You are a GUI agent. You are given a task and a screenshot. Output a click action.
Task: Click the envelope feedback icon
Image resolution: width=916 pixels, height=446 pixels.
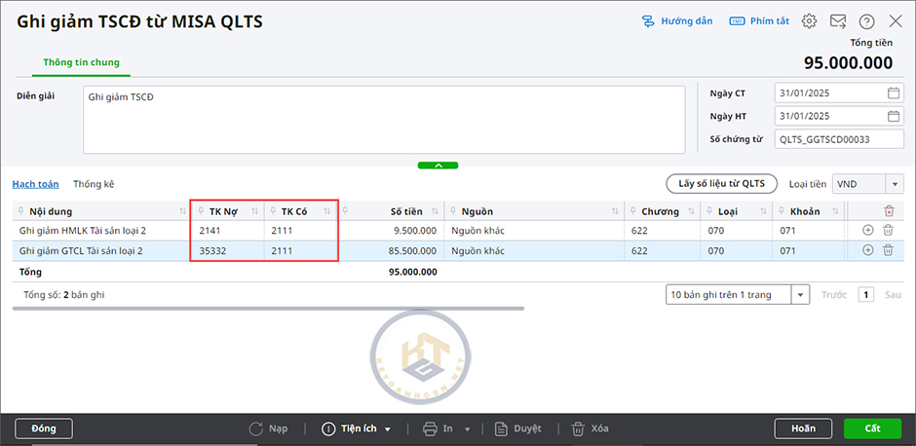coord(837,21)
